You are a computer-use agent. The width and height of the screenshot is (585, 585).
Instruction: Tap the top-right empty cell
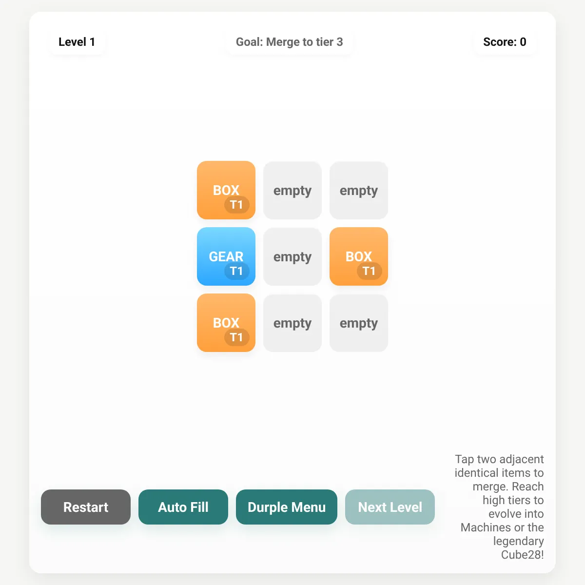point(359,190)
